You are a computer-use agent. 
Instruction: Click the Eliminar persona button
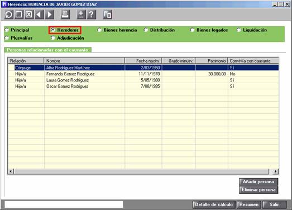(x=259, y=190)
